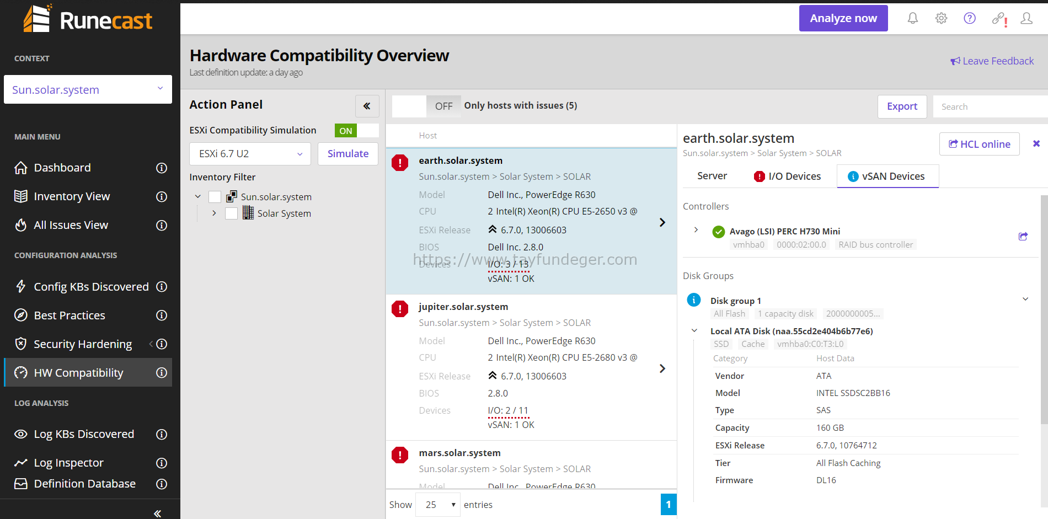The height and width of the screenshot is (519, 1048).
Task: Expand earth.solar.system host row arrow
Action: [662, 222]
